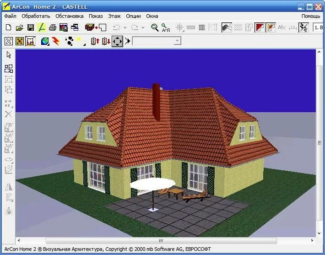
Task: Toggle the Abc text labels visibility
Action: (x=282, y=27)
